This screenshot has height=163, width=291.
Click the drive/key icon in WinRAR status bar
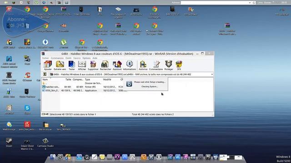click(45, 115)
